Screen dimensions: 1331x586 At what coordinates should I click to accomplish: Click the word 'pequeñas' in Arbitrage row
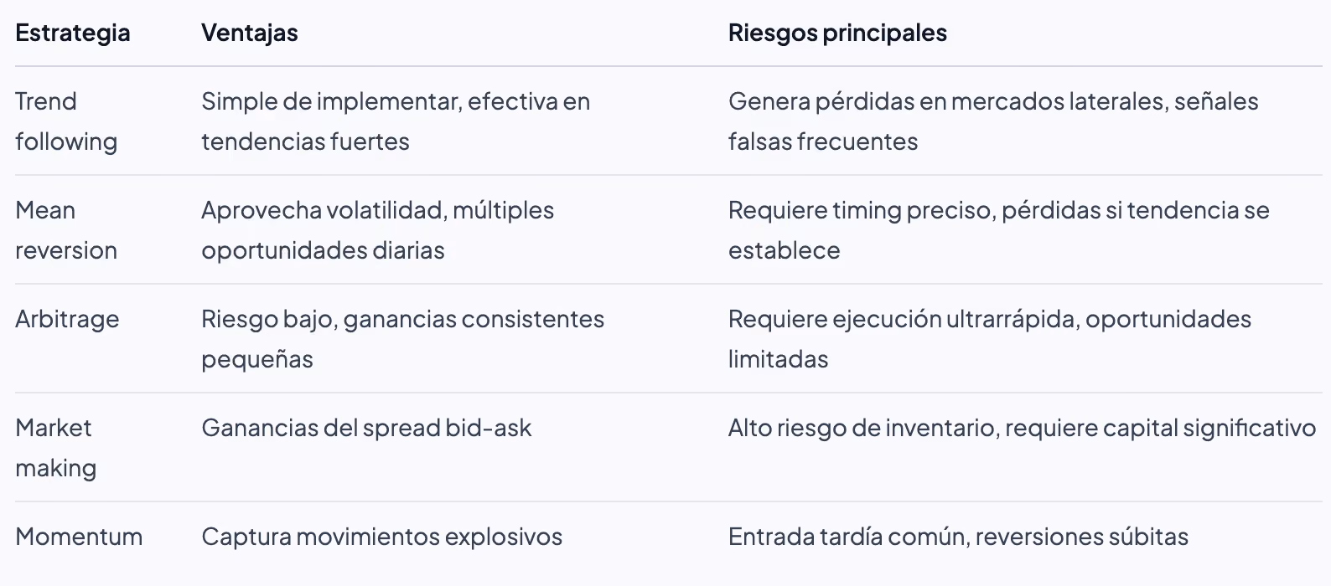tap(257, 359)
